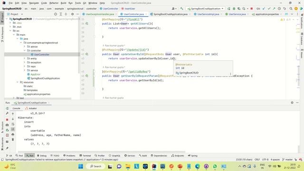The width and height of the screenshot is (304, 171).
Task: Open the Build menu
Action: [63, 3]
